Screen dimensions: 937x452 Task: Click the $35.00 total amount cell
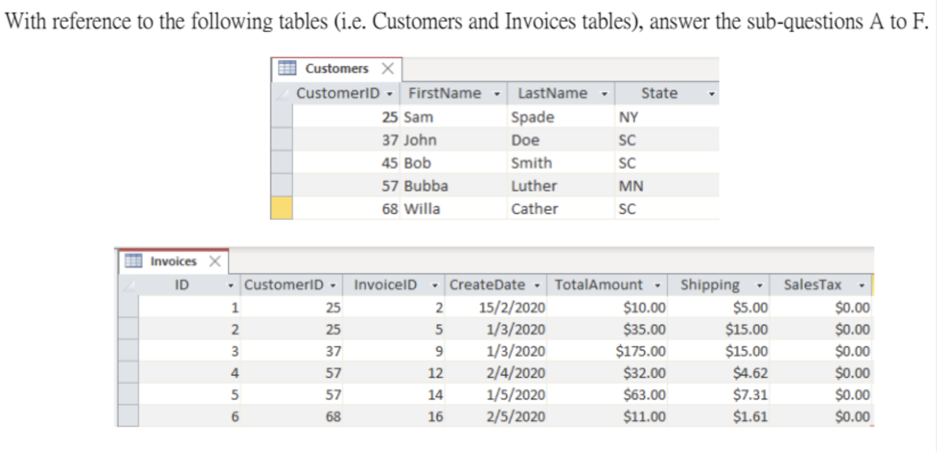tap(606, 329)
